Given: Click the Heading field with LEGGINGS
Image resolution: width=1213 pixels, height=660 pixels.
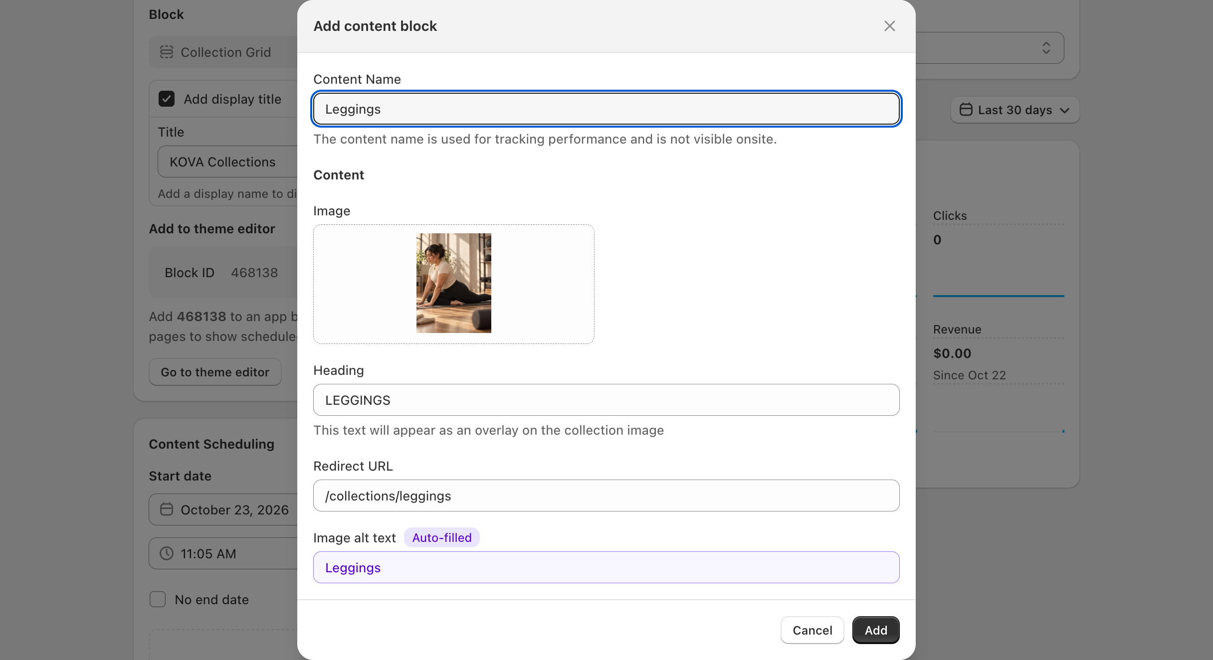Looking at the screenshot, I should [x=606, y=400].
